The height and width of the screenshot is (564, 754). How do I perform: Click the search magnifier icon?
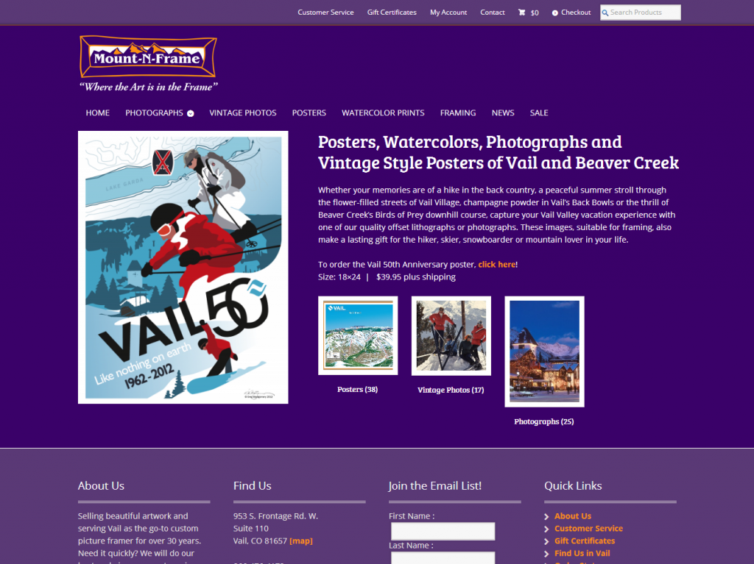point(605,13)
